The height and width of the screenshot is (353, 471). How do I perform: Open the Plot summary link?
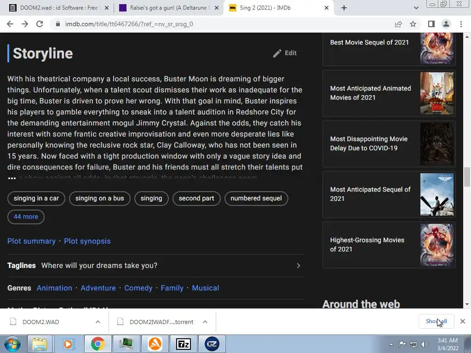click(32, 241)
